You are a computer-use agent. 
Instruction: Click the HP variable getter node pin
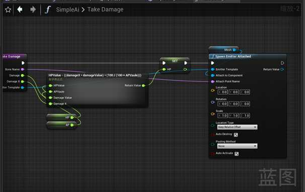click(x=72, y=117)
